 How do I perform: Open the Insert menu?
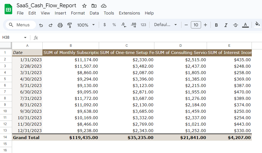click(x=60, y=13)
